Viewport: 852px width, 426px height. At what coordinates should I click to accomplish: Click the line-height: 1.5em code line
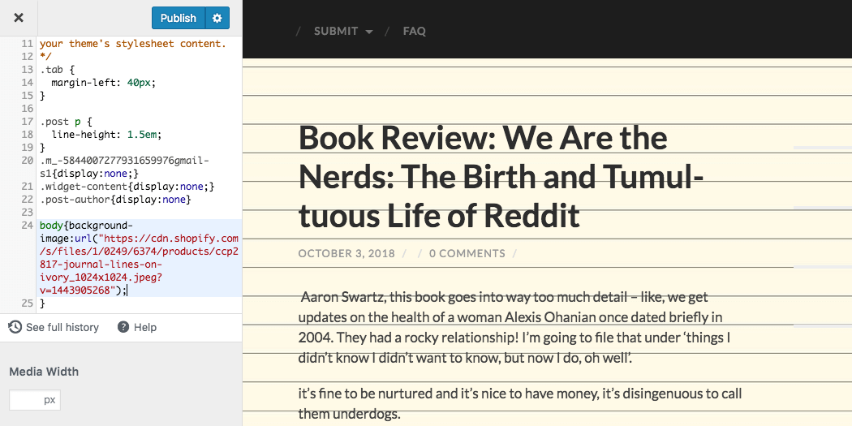106,134
